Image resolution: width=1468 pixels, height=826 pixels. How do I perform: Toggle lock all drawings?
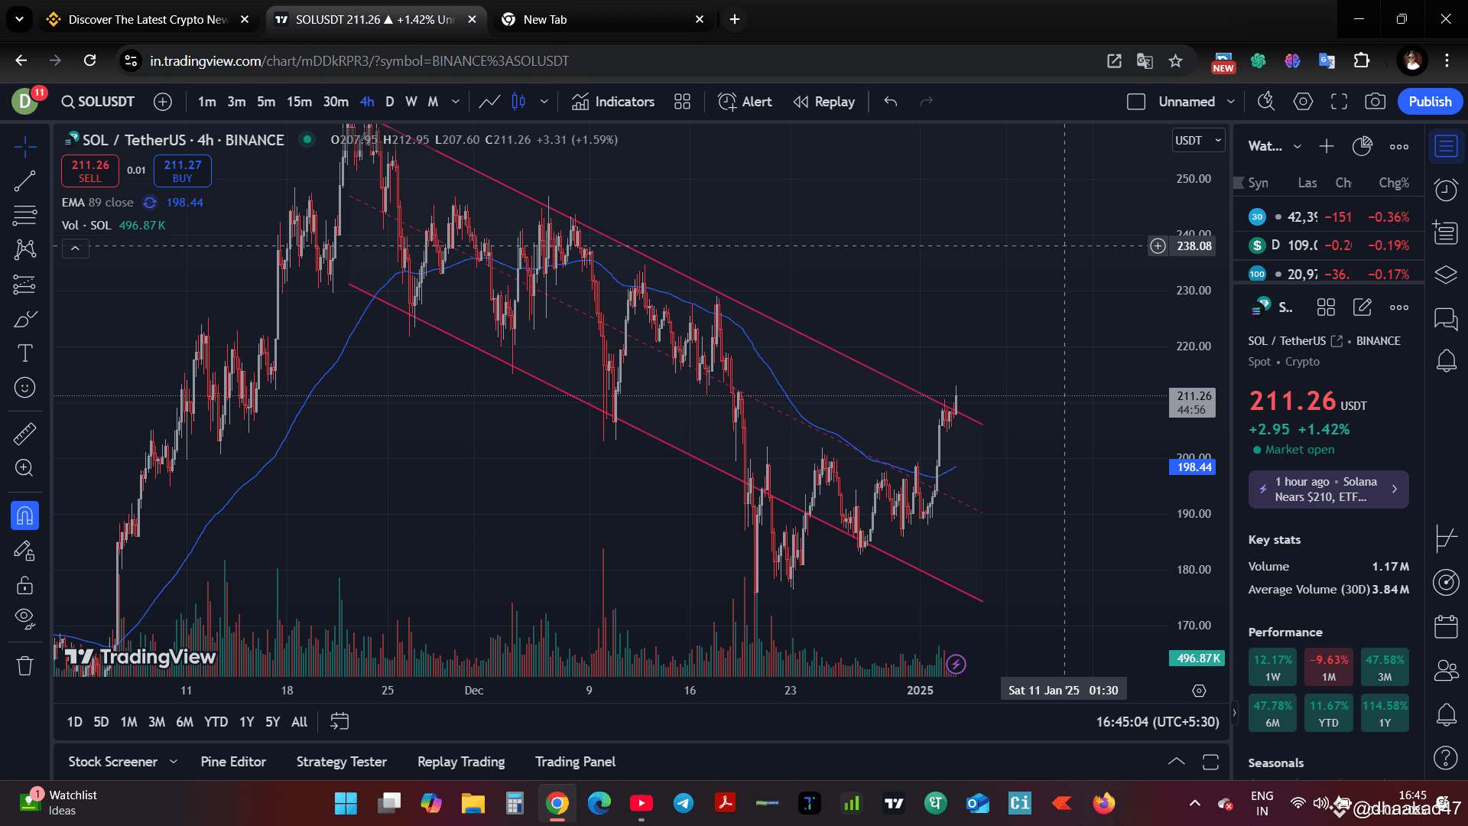[x=24, y=585]
